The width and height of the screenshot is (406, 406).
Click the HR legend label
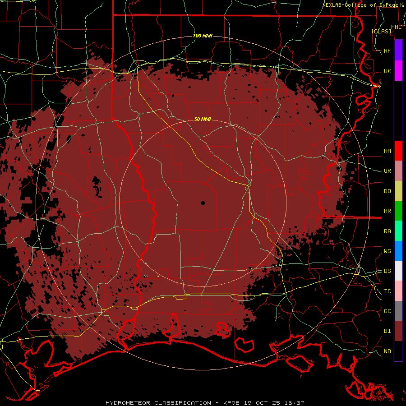[387, 211]
